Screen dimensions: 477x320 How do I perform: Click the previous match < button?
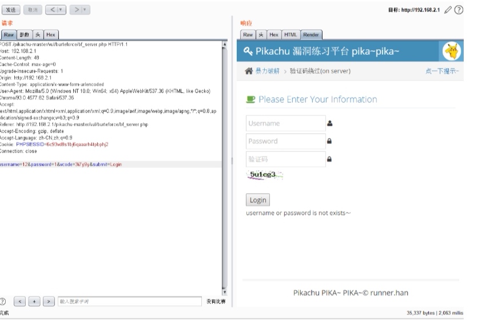coord(20,302)
